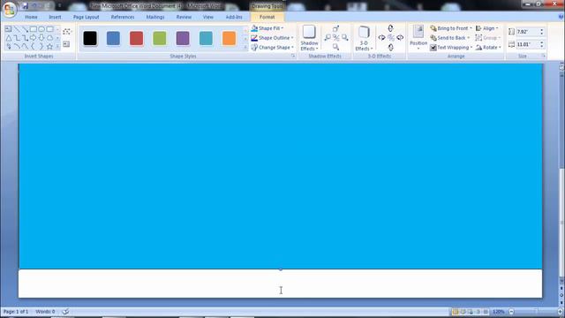
Task: Open the Shape Styles dialog launcher
Action: 293,57
